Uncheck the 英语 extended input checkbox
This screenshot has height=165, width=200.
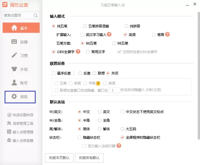click(125, 35)
